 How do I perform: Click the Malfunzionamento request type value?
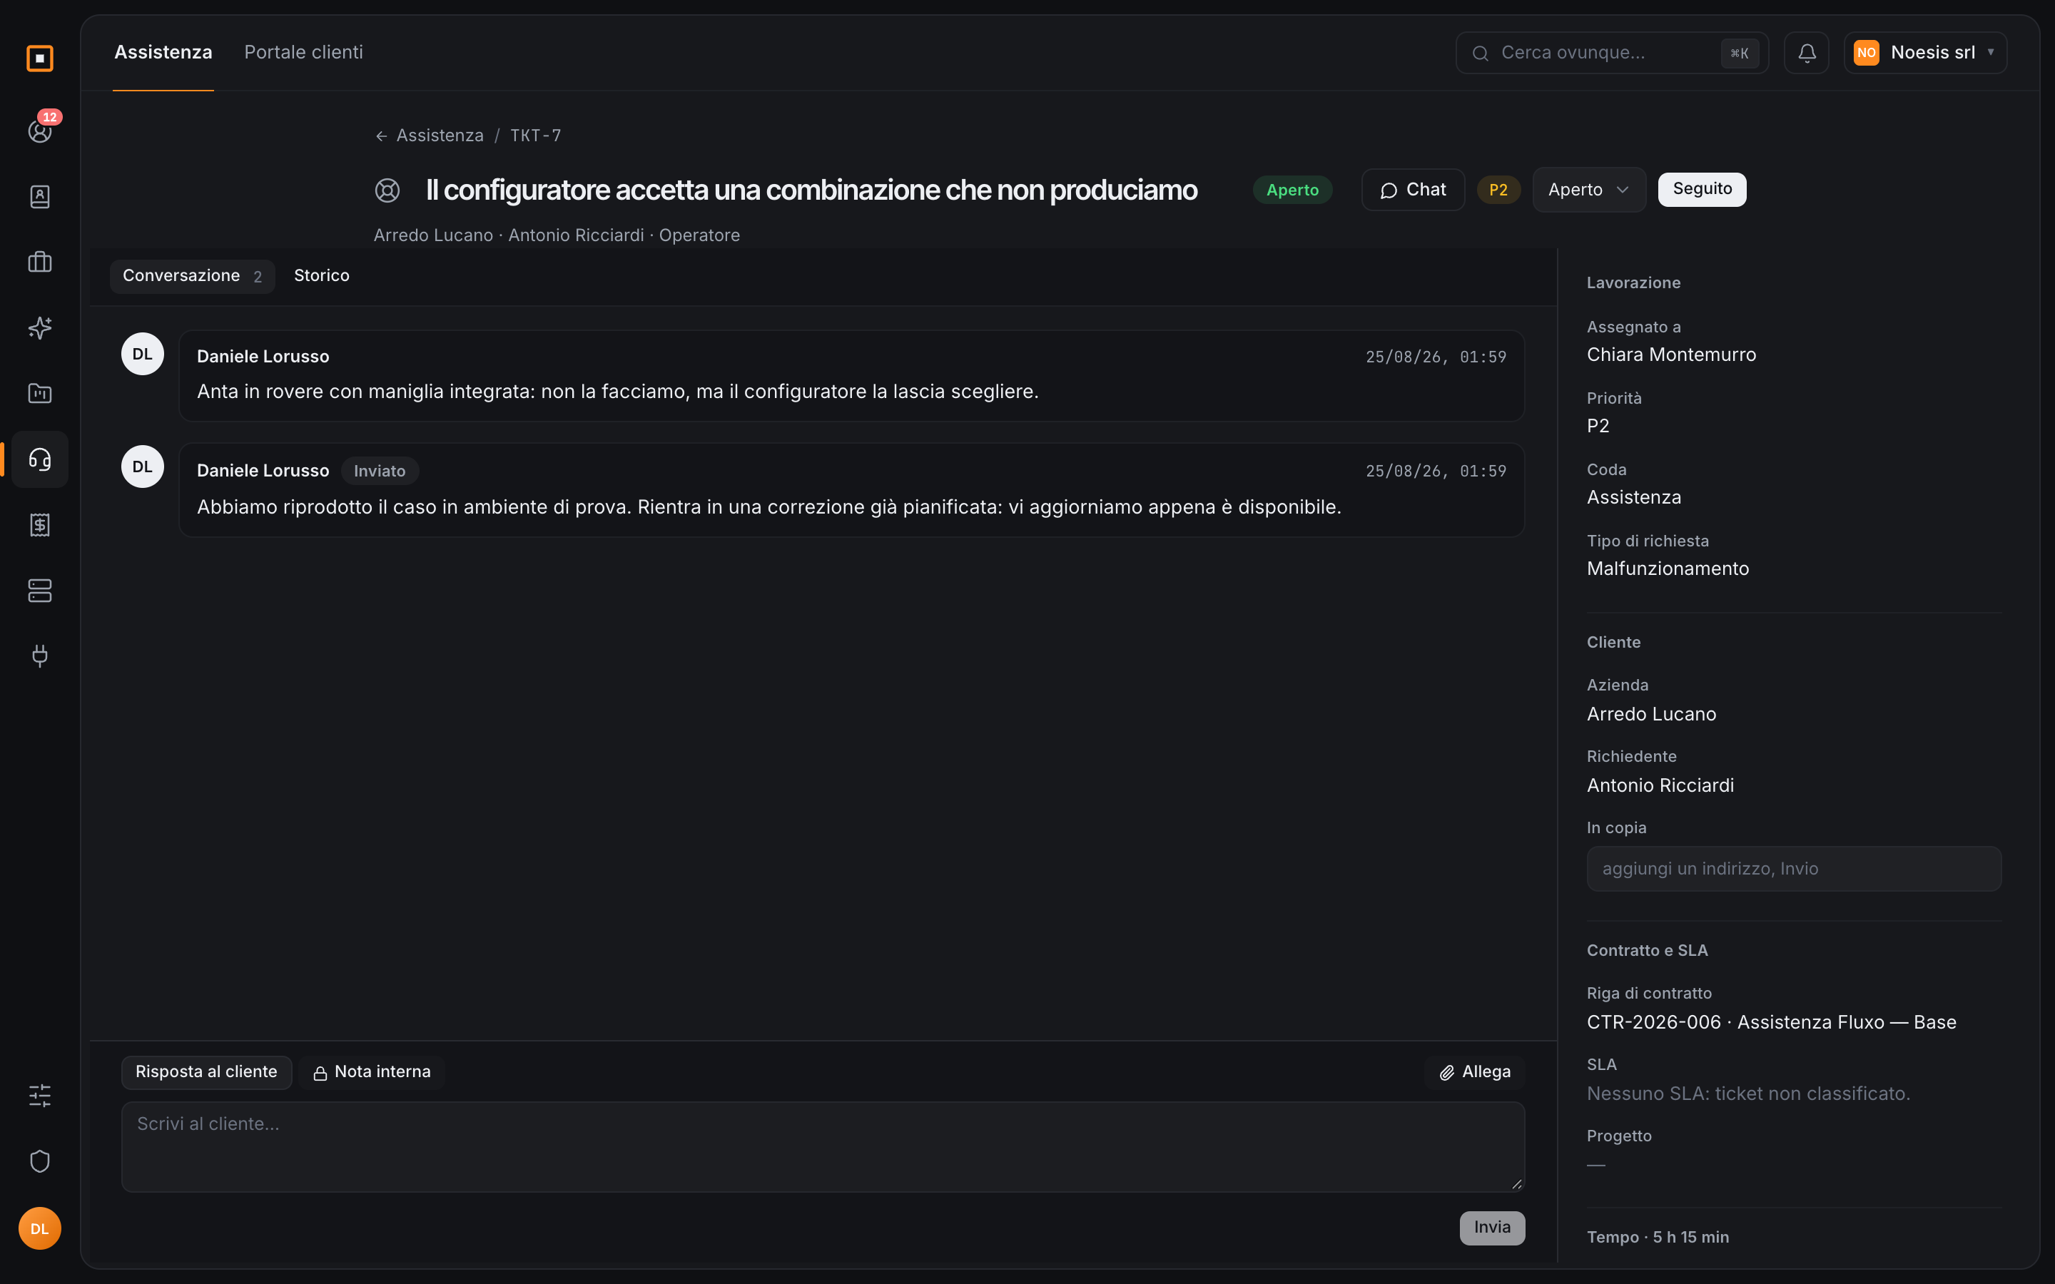click(x=1668, y=569)
